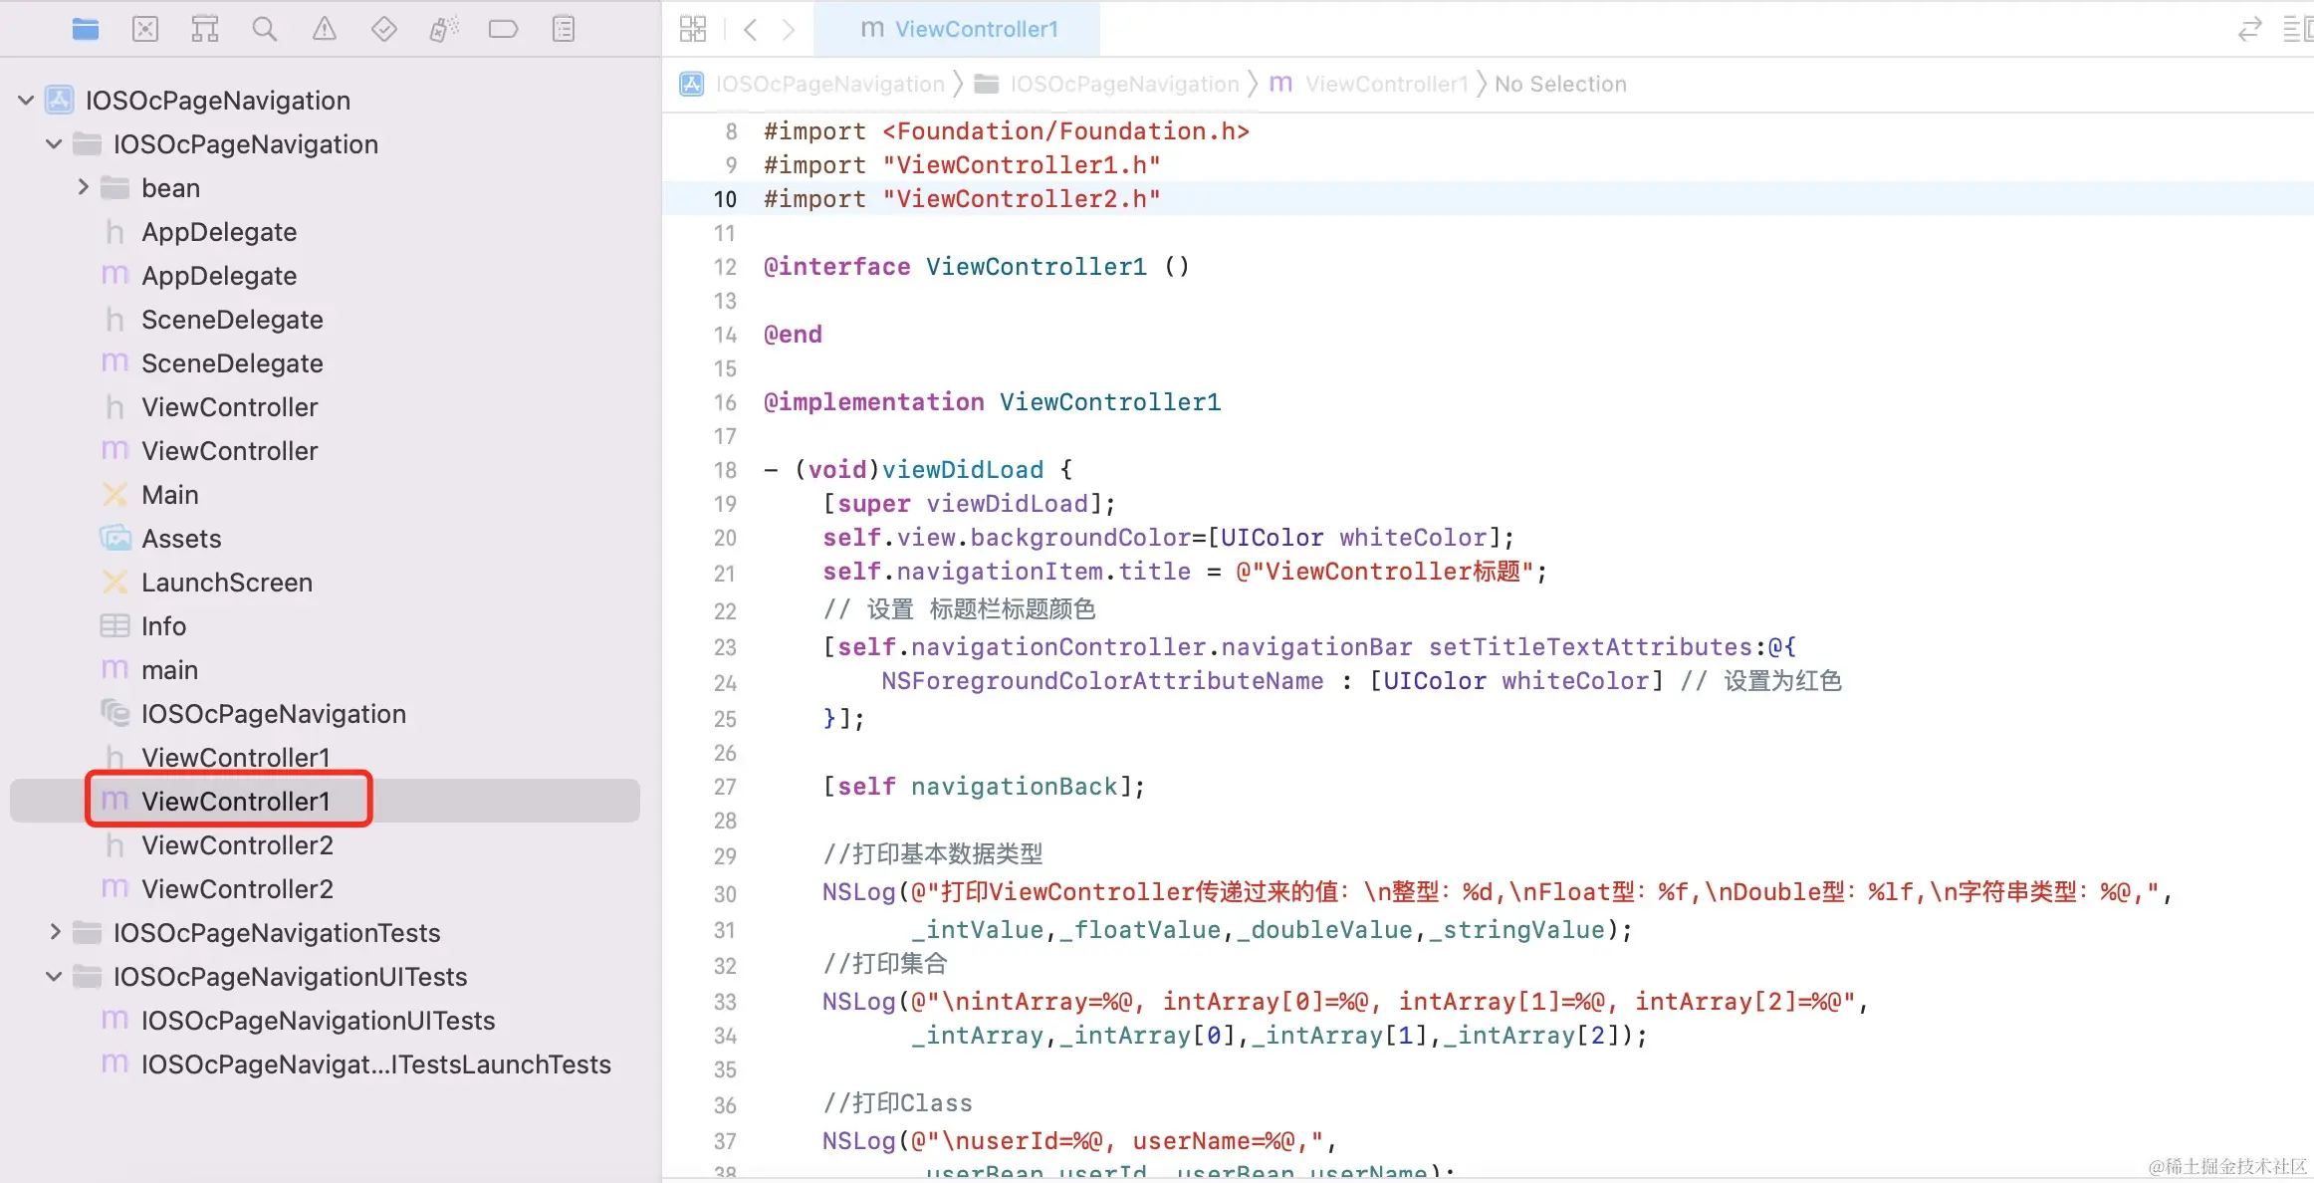Expand the IOSOcPageNavigationTests folder
The image size is (2314, 1183).
[x=55, y=932]
